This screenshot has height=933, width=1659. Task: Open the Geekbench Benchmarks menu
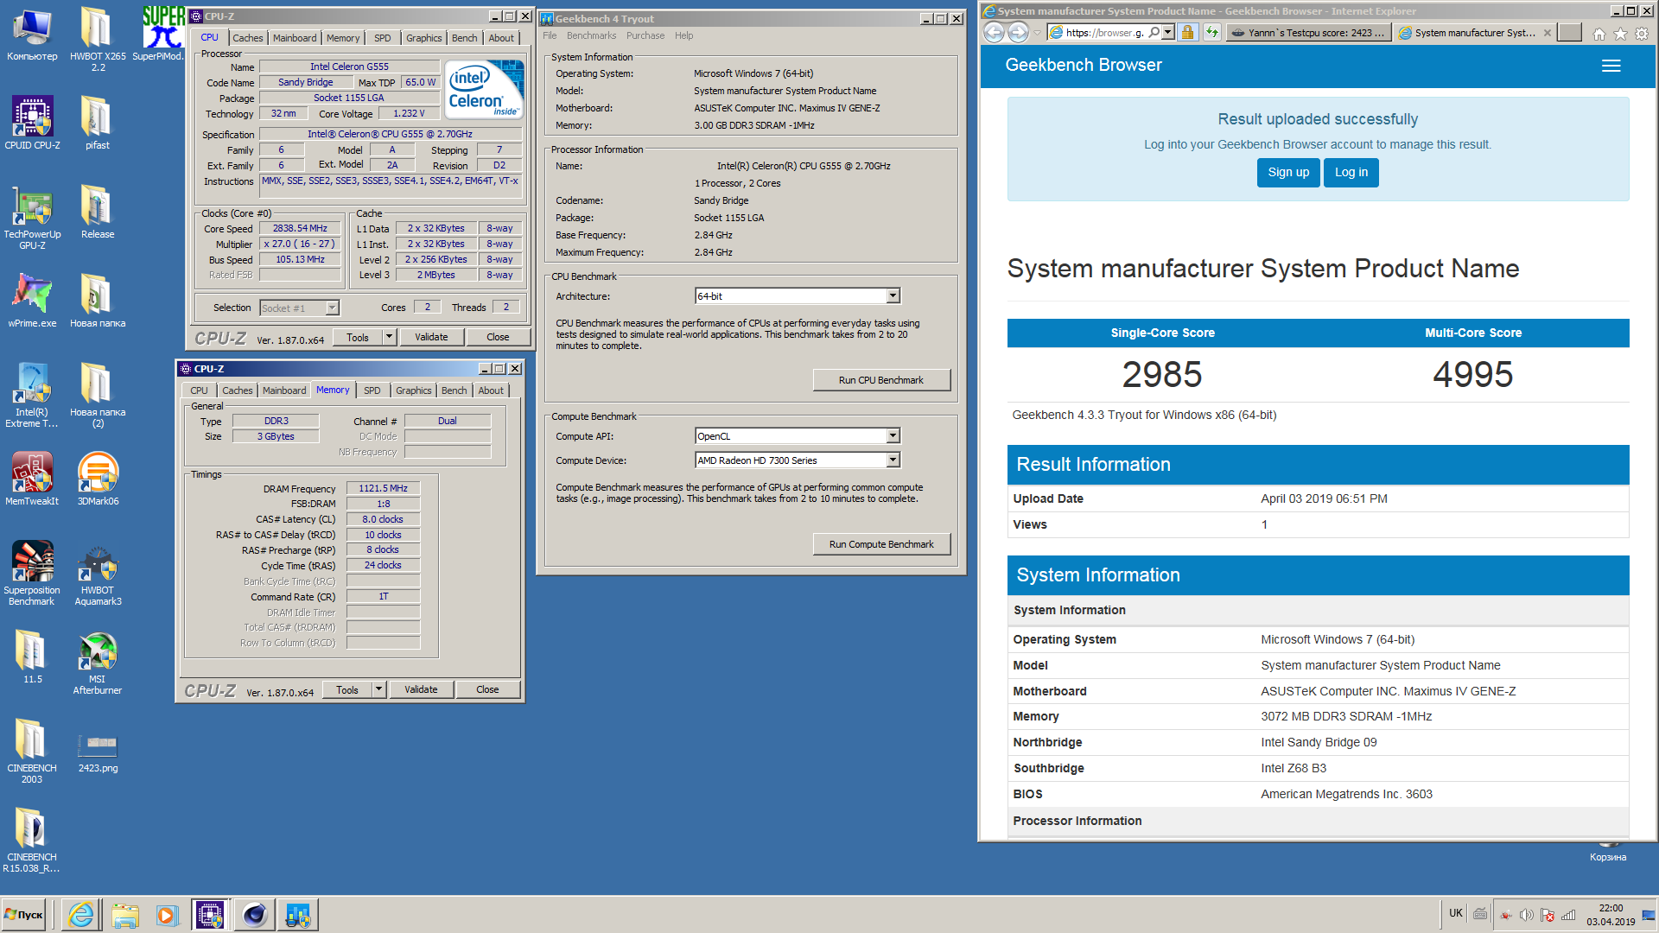591,35
